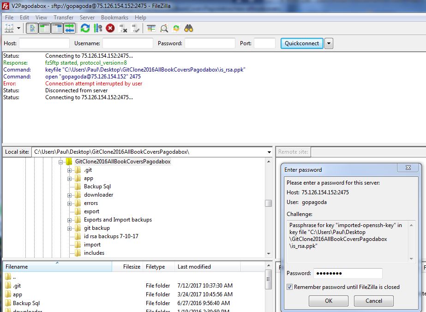Expand the downloader folder node

tap(69, 195)
